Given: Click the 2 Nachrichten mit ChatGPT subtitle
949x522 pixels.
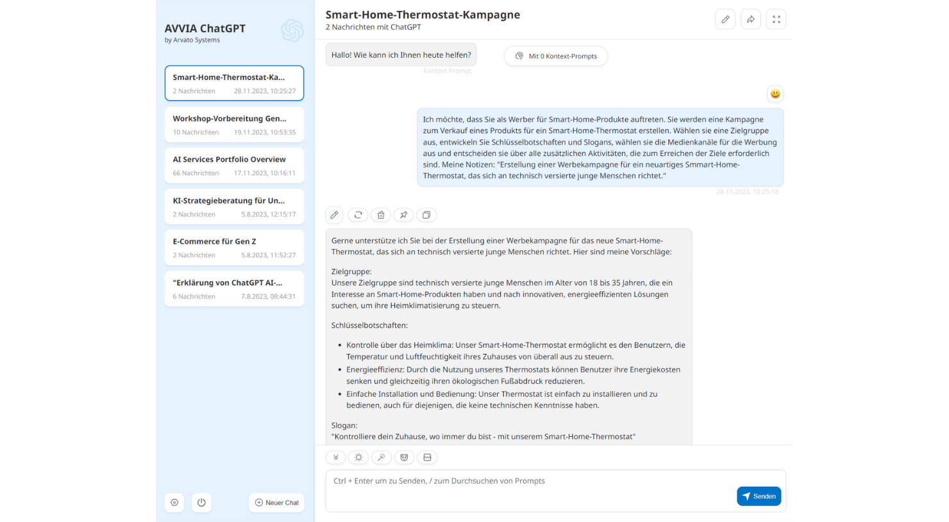Looking at the screenshot, I should pyautogui.click(x=373, y=27).
